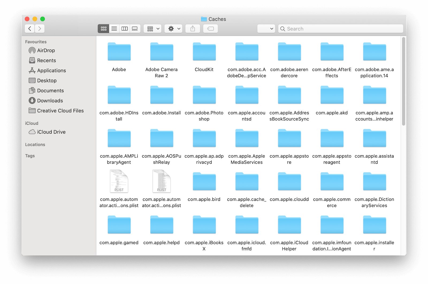Screen dimensions: 428x284
Task: Select the com.adobe.acc.AdobeDe…pService folder
Action: click(247, 52)
